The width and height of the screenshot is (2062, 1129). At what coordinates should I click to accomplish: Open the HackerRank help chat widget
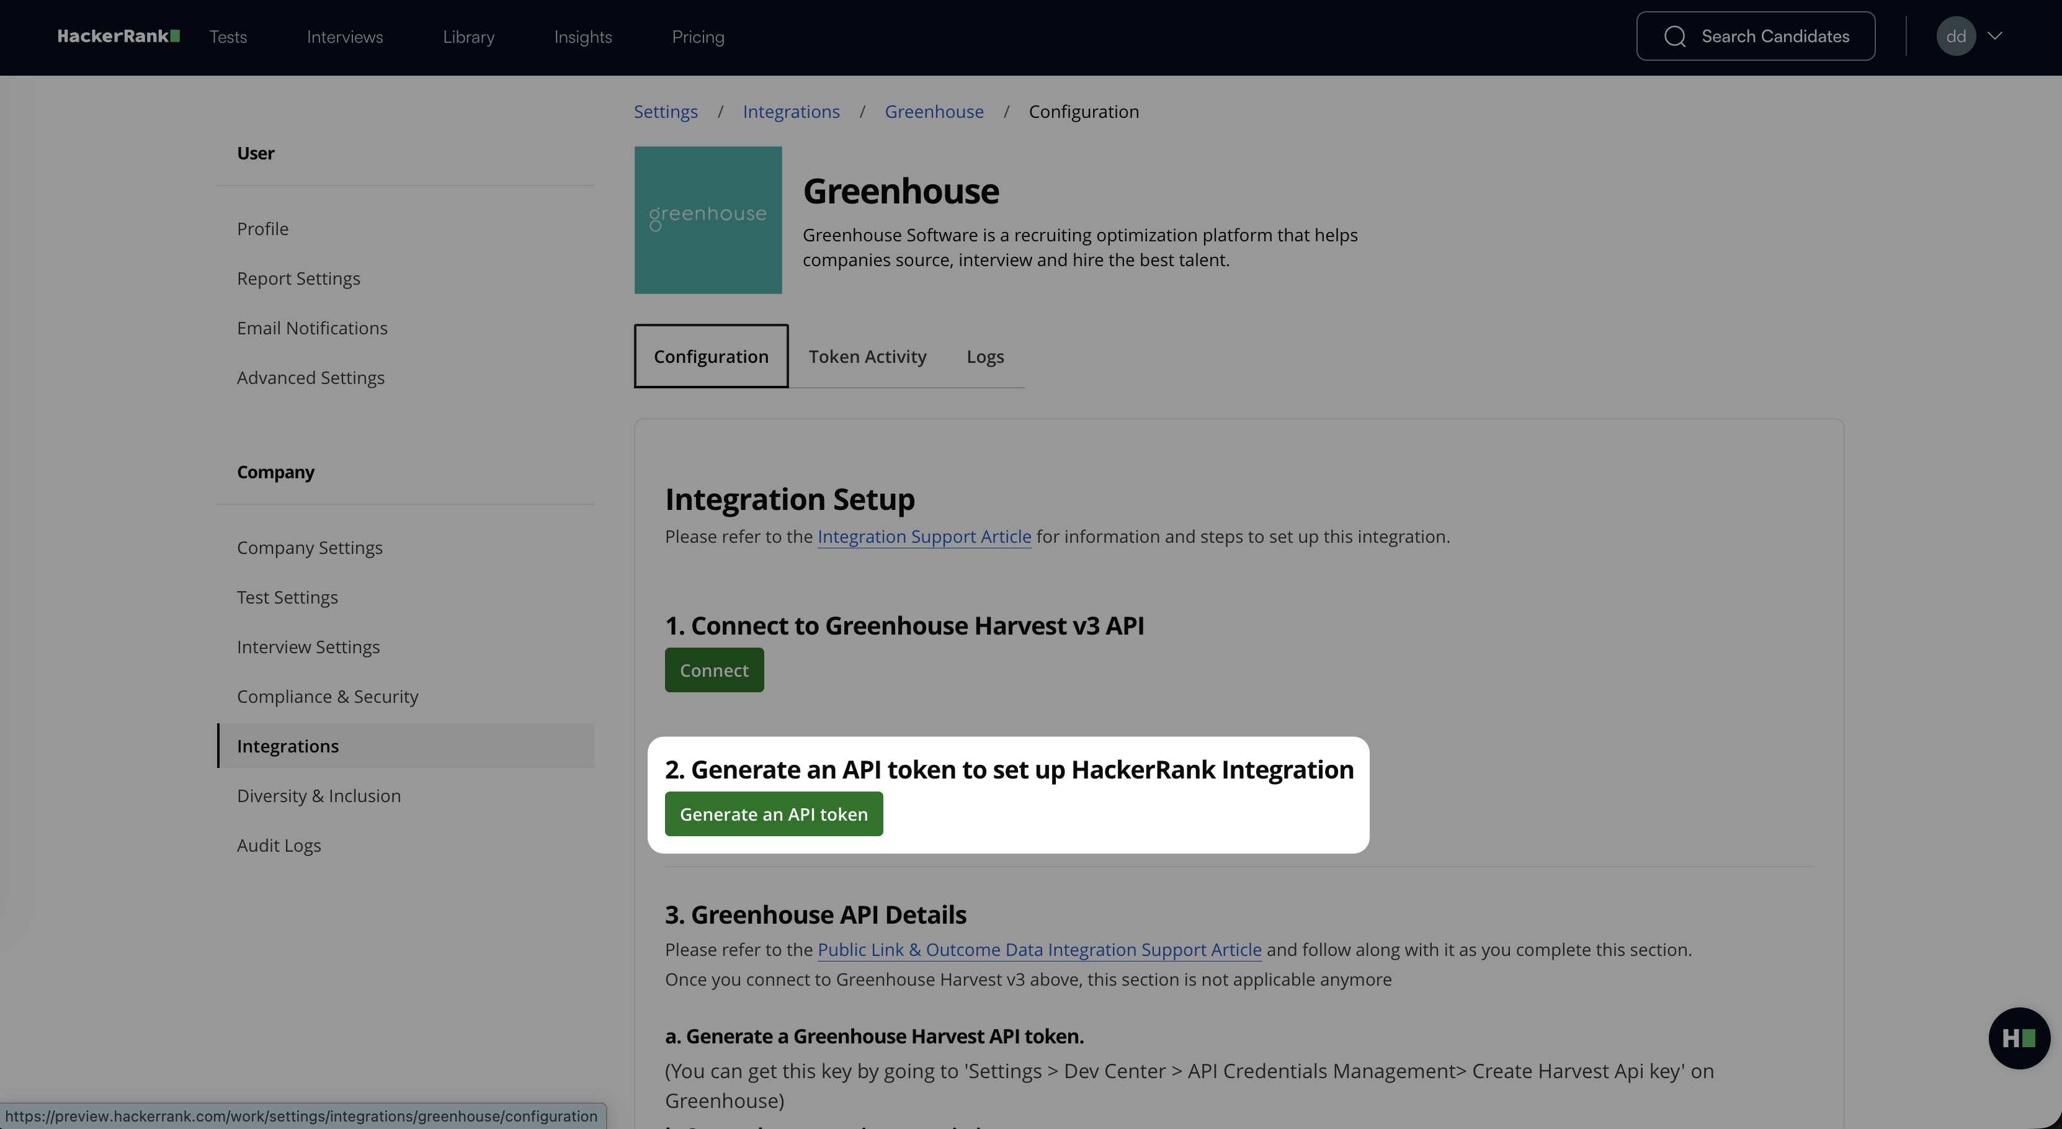point(2019,1038)
